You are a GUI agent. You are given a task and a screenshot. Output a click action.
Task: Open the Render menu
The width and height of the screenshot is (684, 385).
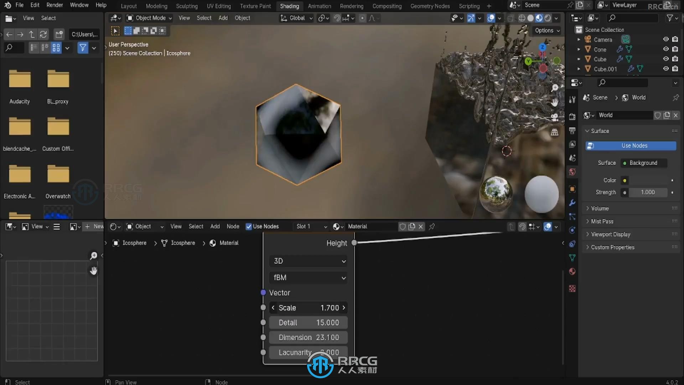pyautogui.click(x=55, y=5)
